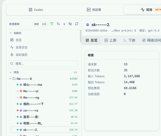Toggle the crossed-eye visibility icon
Screen dimensions: 161x136
pyautogui.click(x=70, y=24)
